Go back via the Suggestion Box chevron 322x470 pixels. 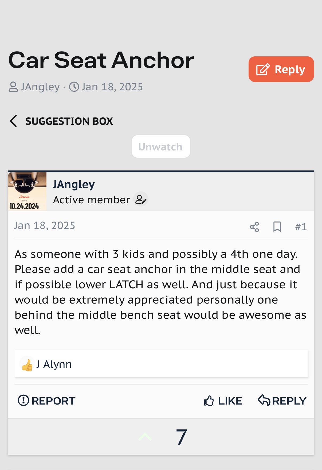[13, 121]
